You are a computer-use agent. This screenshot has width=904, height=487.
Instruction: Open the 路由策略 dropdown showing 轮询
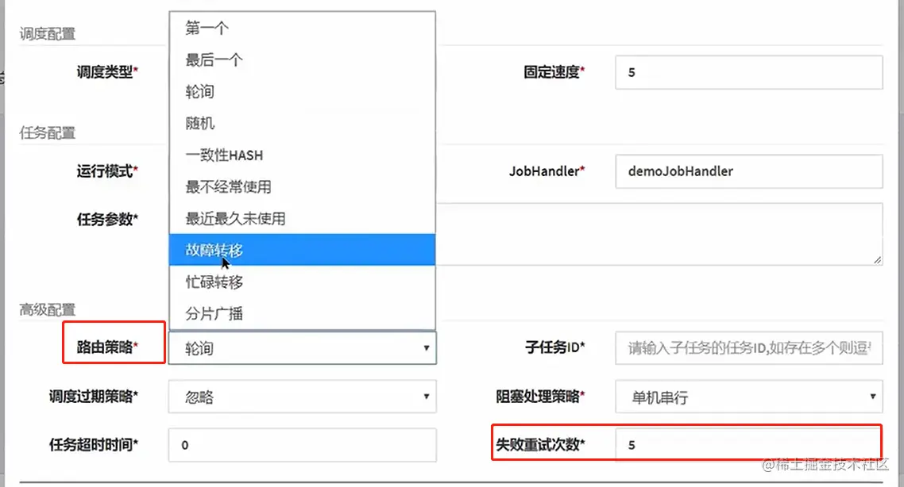(302, 347)
